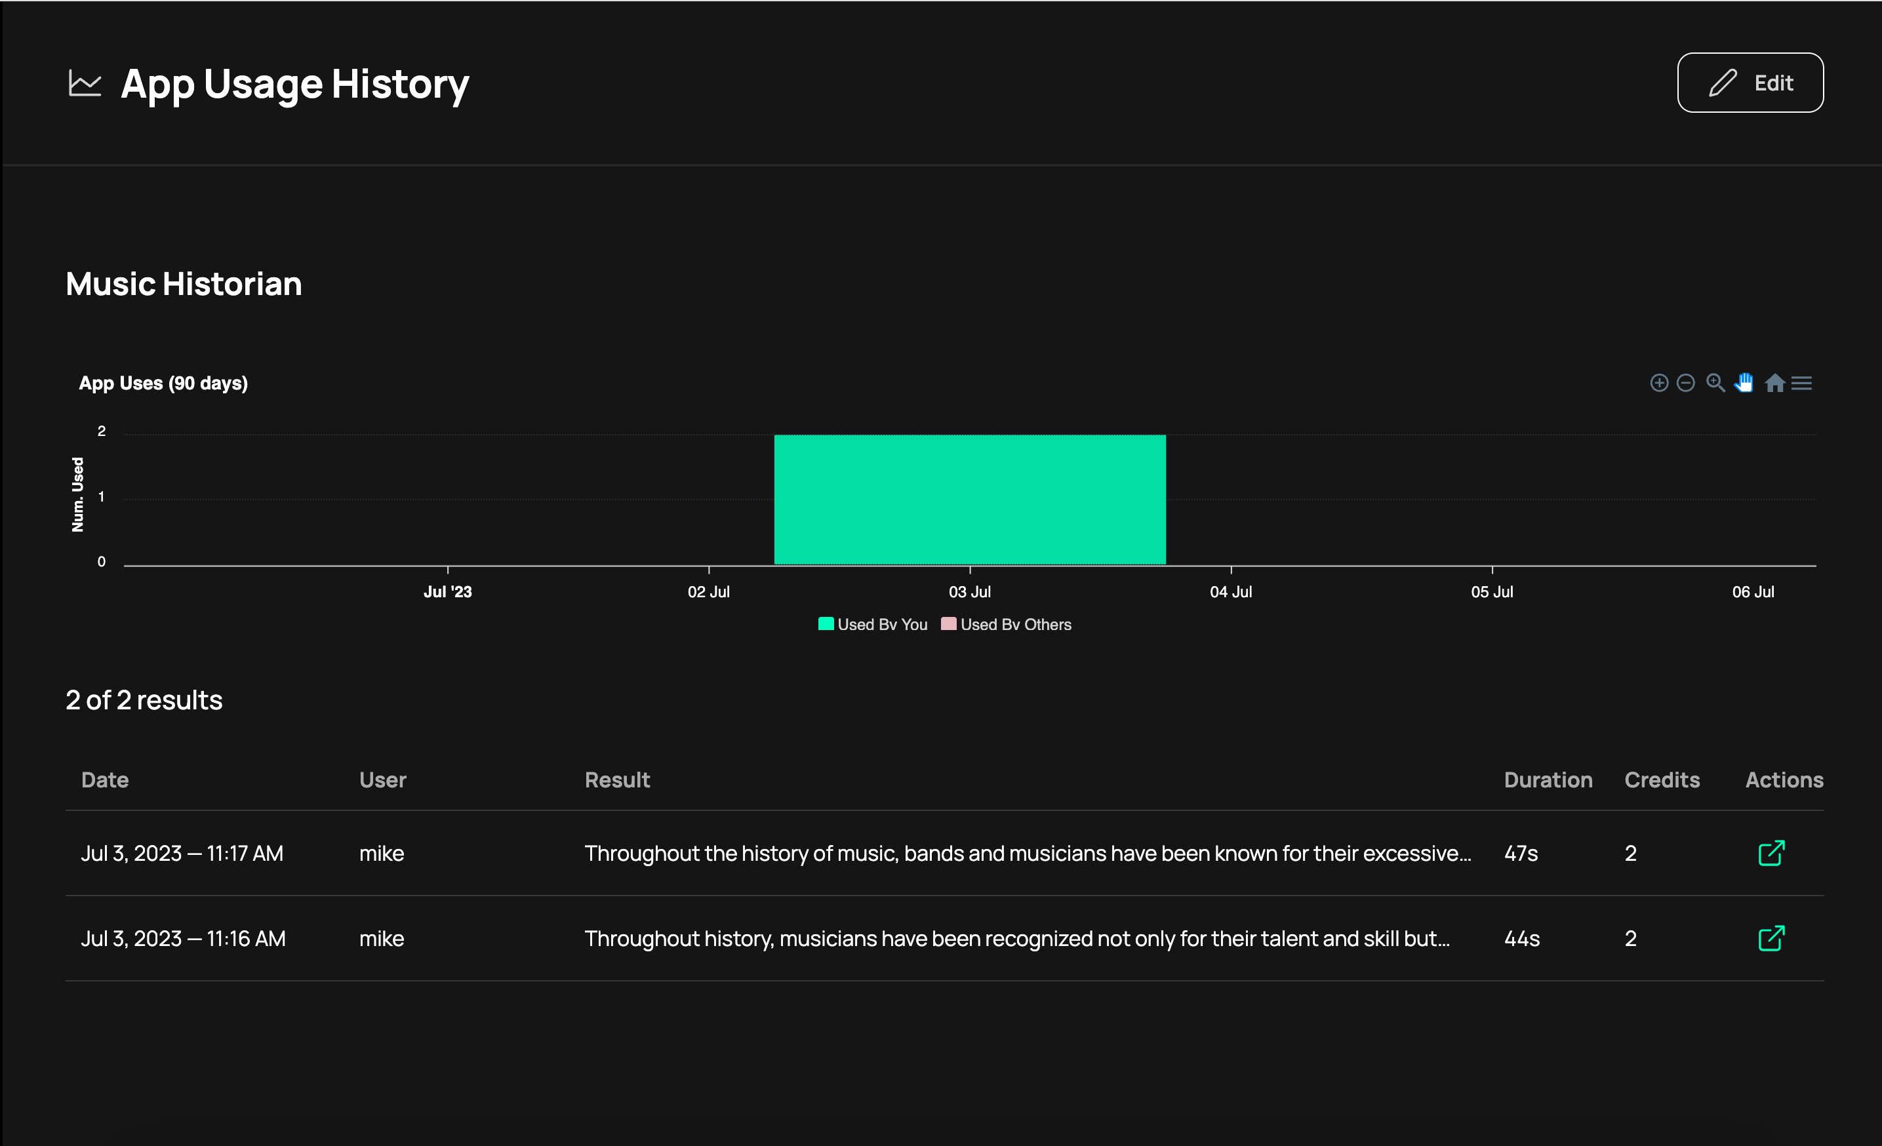Reset chart zoom with home icon
The width and height of the screenshot is (1882, 1146).
1774,382
